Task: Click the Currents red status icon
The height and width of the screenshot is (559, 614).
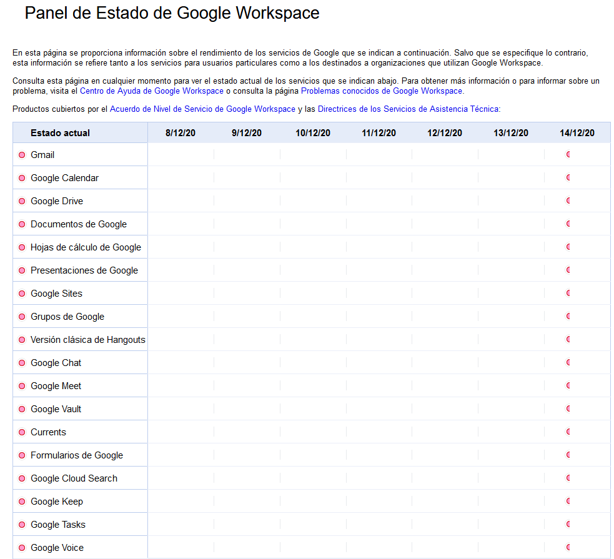Action: pos(22,432)
